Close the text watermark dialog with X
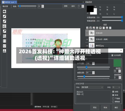 [121, 50]
